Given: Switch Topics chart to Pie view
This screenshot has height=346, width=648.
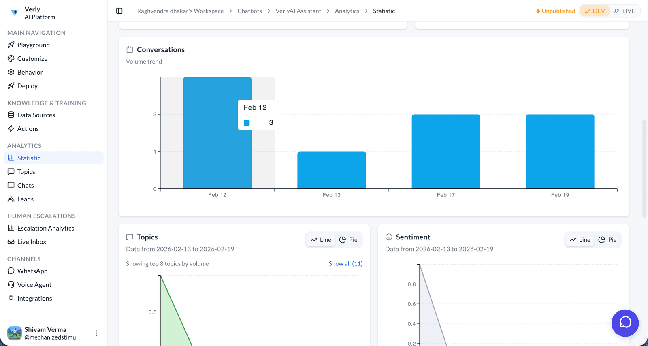Looking at the screenshot, I should click(x=348, y=240).
